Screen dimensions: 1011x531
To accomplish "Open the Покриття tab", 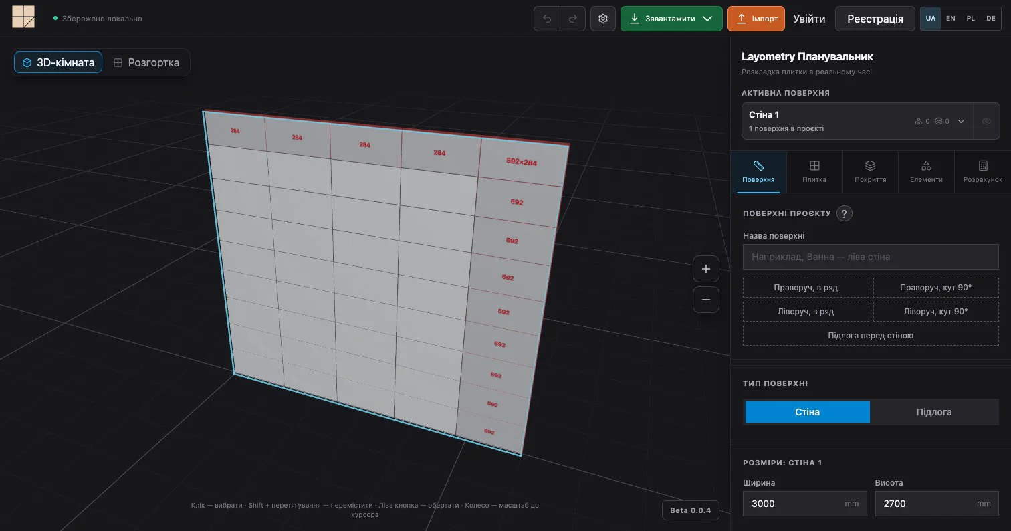I will coord(870,172).
